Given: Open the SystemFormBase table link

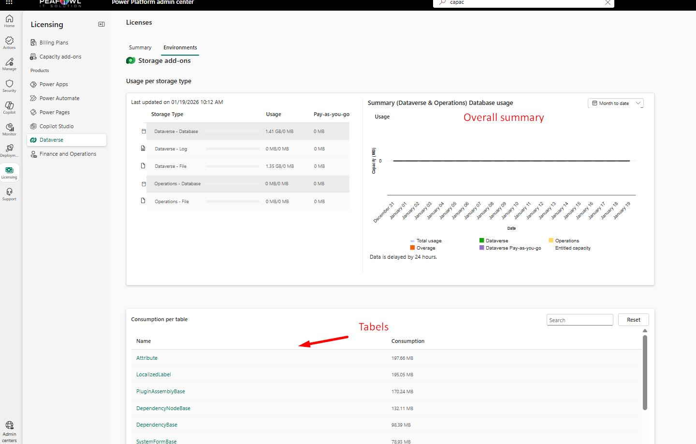Looking at the screenshot, I should 157,441.
